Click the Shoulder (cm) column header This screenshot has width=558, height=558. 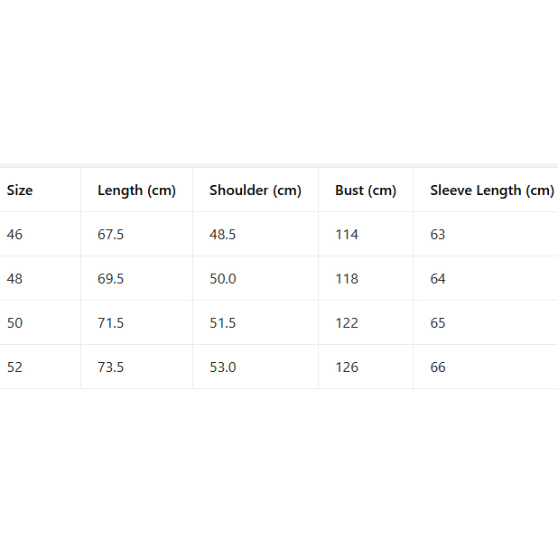click(255, 191)
